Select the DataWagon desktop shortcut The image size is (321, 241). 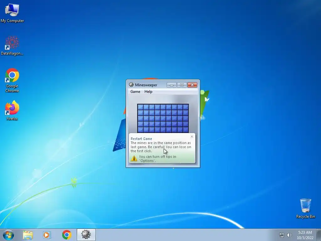coord(12,46)
